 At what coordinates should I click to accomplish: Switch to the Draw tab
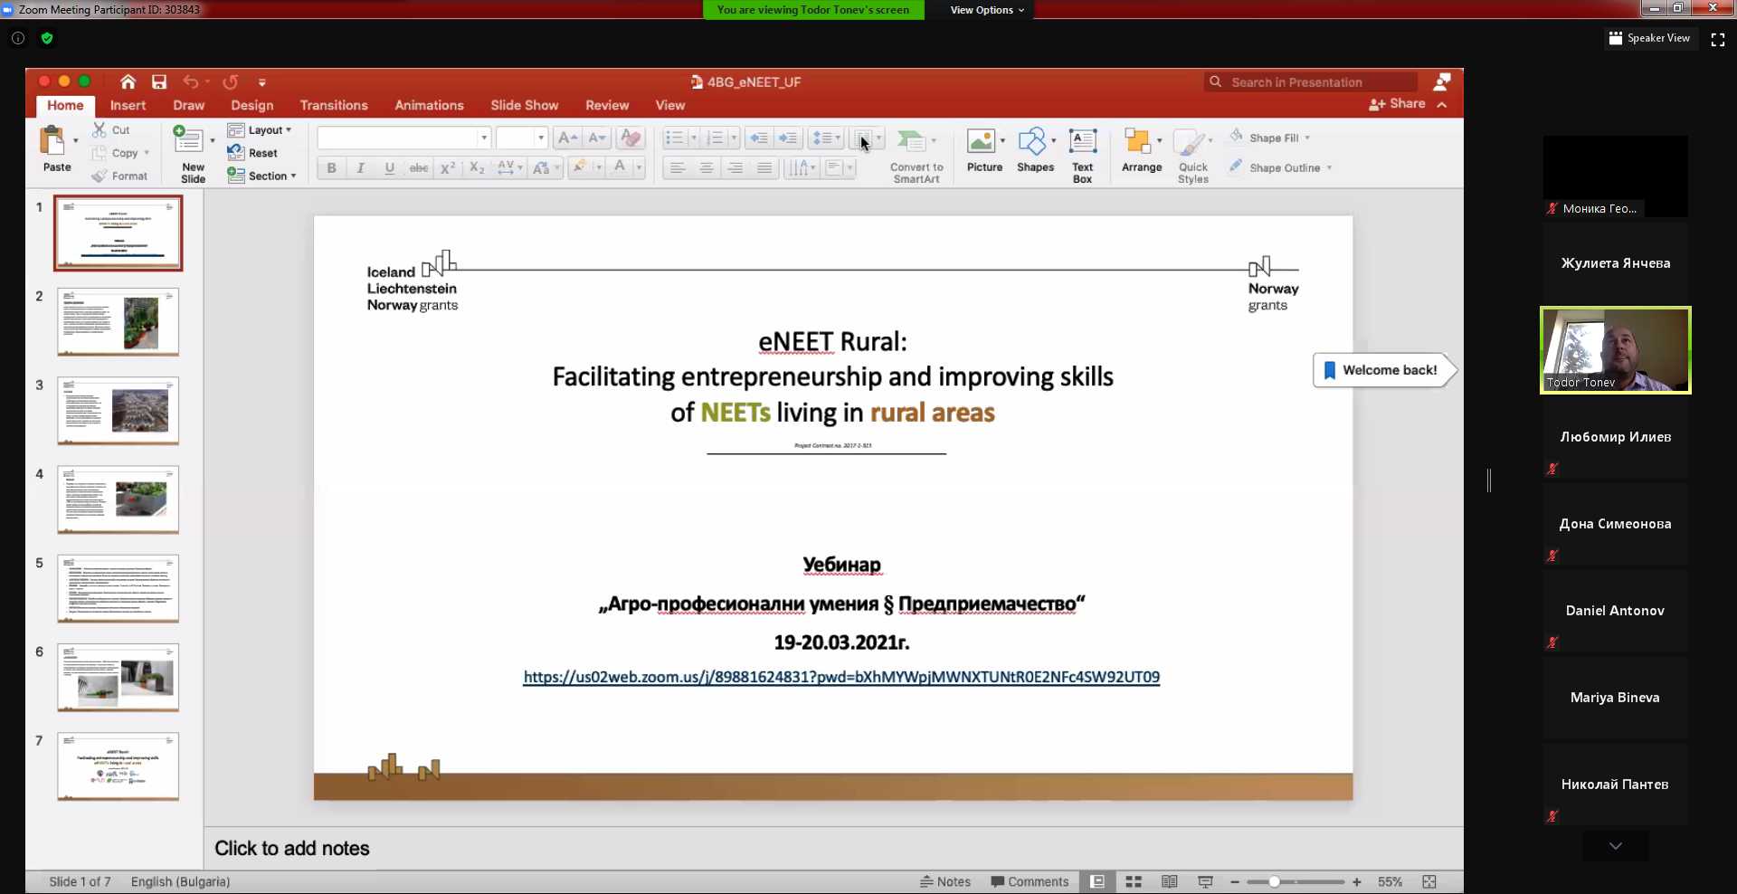point(189,105)
